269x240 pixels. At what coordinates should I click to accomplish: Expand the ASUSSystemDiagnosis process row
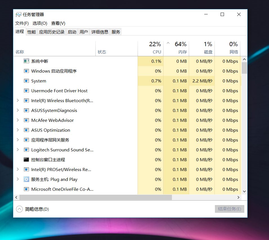[18, 110]
